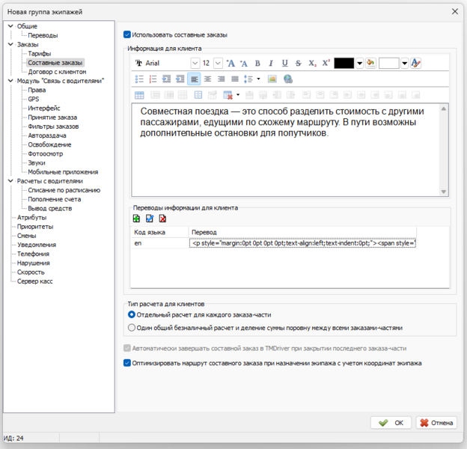This screenshot has height=449, width=467.
Task: Open 'Тарифы' in the settings tree
Action: click(x=39, y=54)
